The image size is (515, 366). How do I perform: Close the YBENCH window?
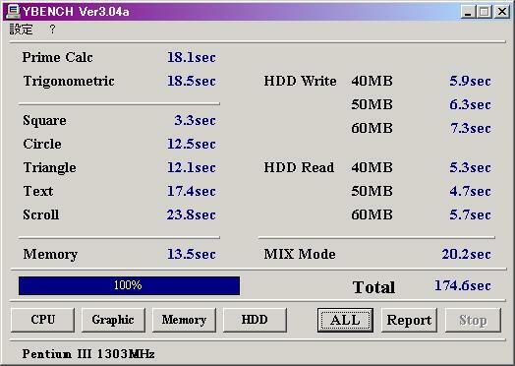pyautogui.click(x=502, y=12)
